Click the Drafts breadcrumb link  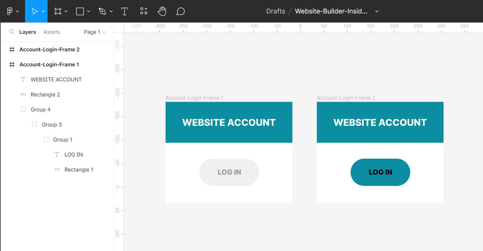[x=275, y=11]
